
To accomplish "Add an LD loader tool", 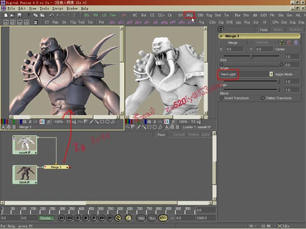I will (104, 15).
